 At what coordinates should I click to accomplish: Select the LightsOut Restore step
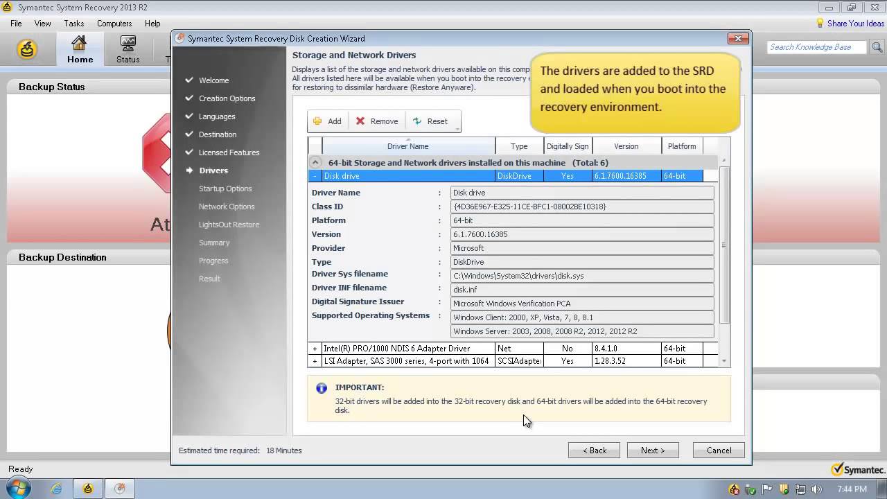(x=229, y=225)
